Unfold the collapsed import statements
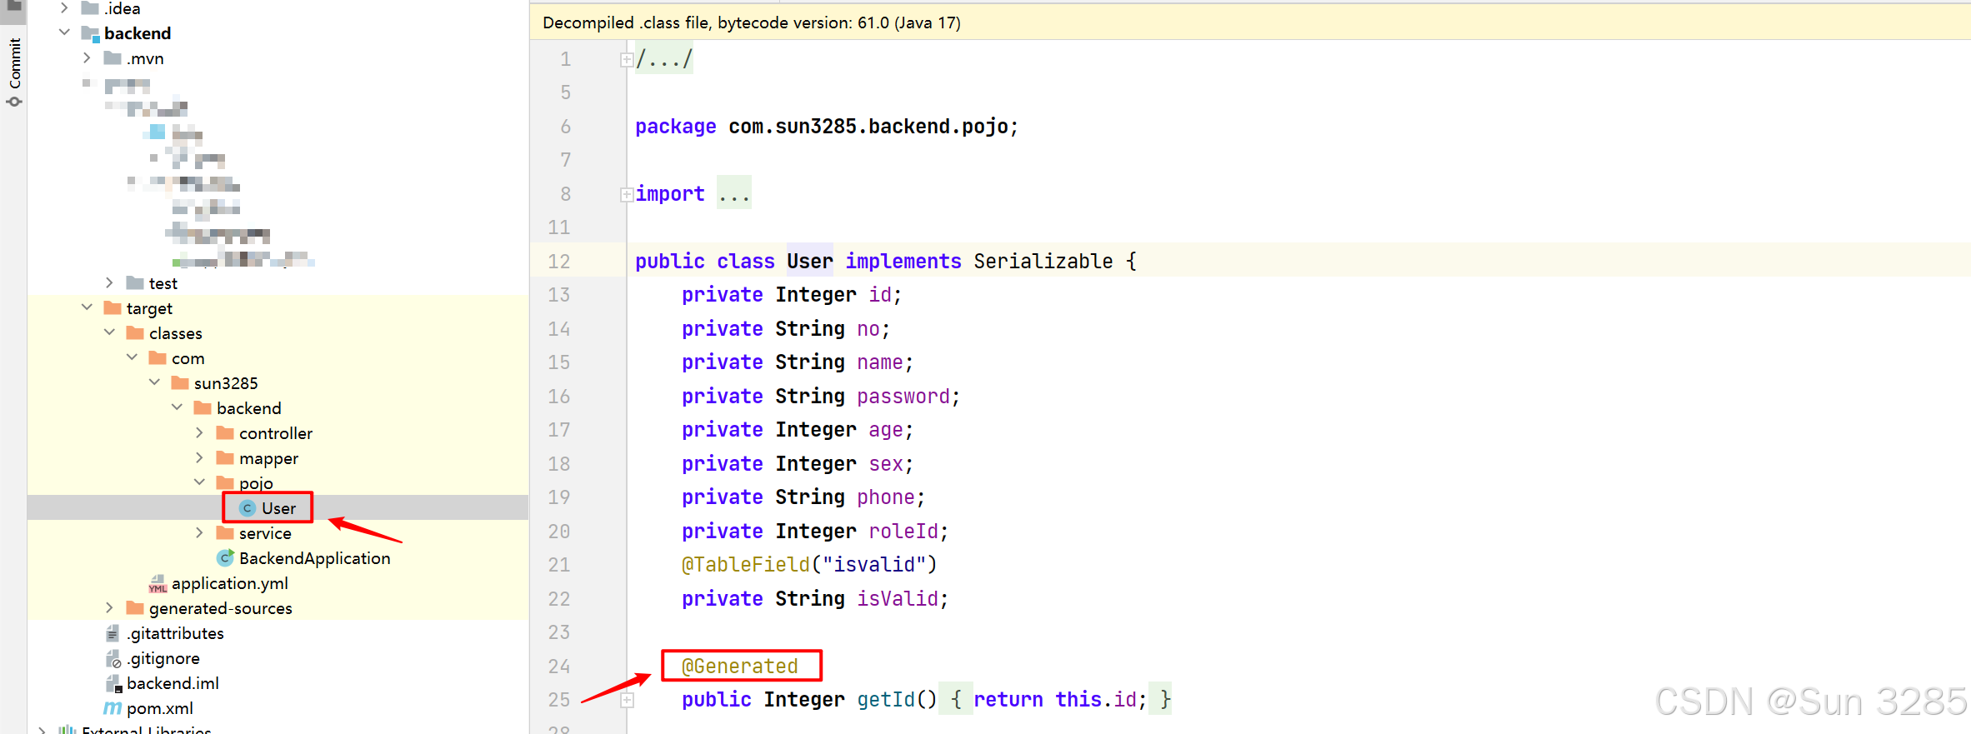1971x734 pixels. coord(626,194)
